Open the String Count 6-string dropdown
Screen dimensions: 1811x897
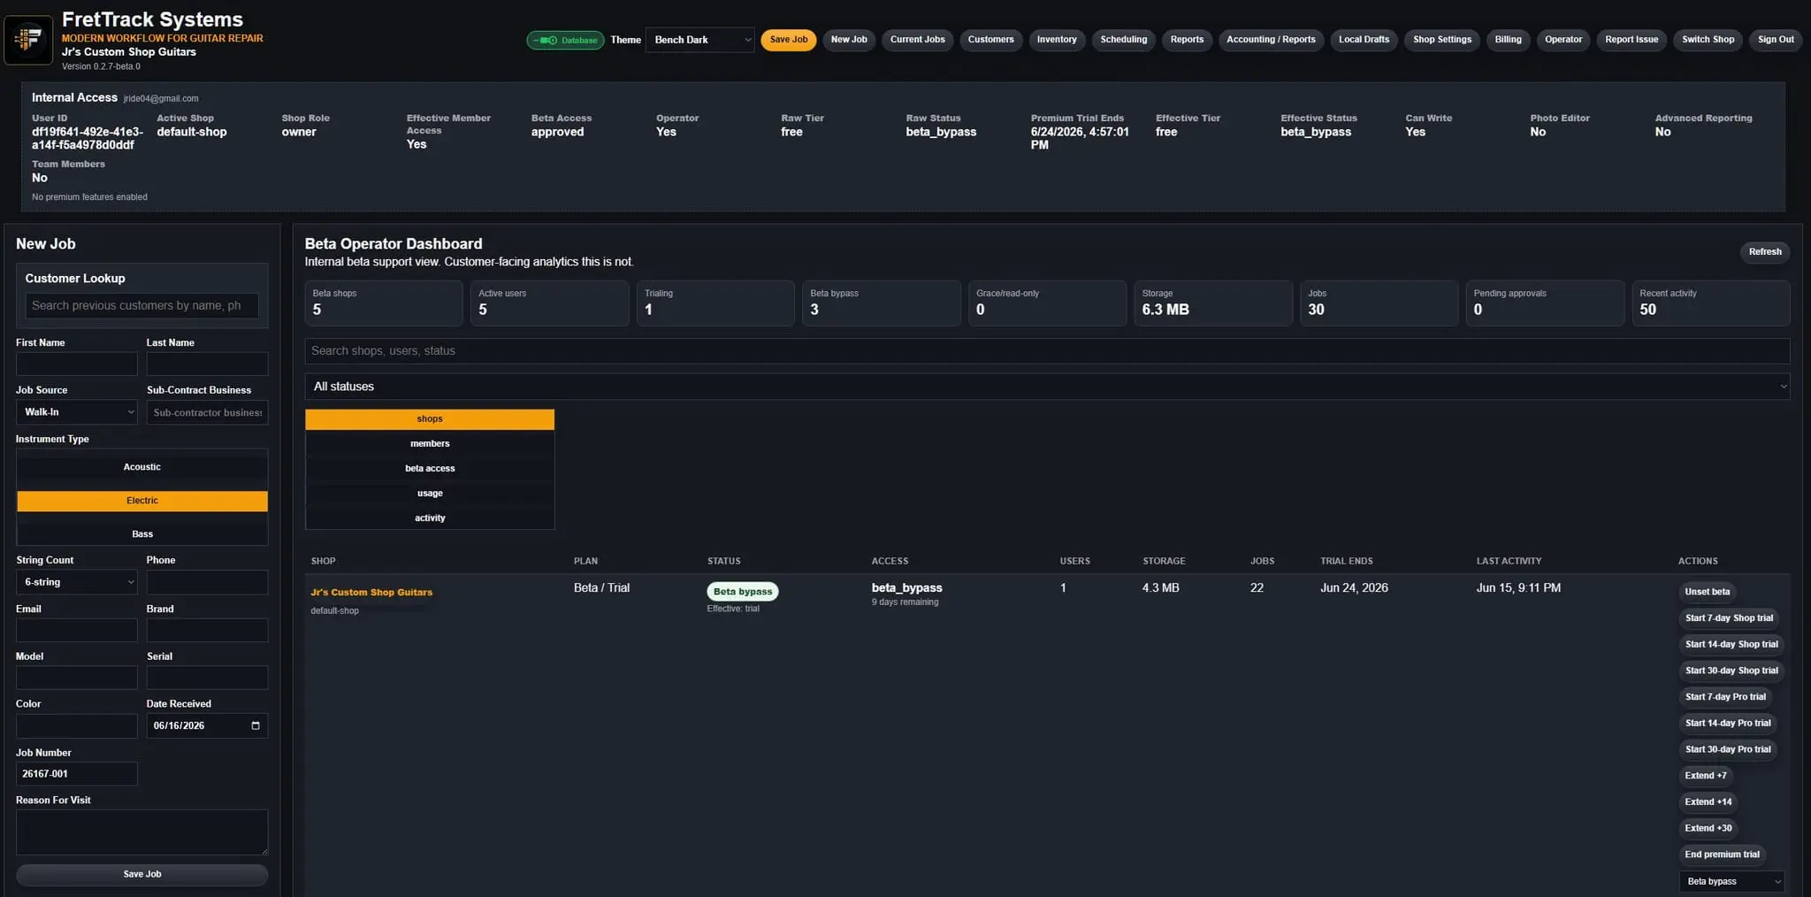[x=77, y=582]
